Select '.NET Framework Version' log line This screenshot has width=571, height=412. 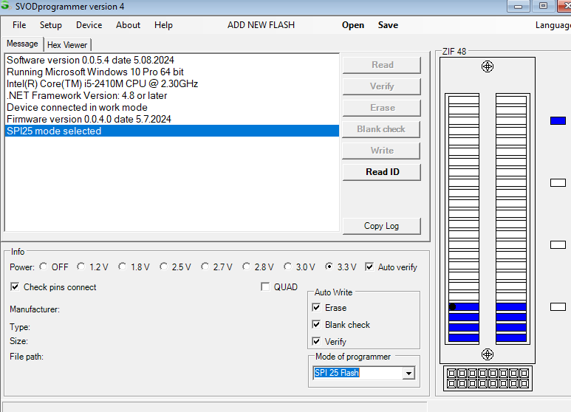(172, 95)
